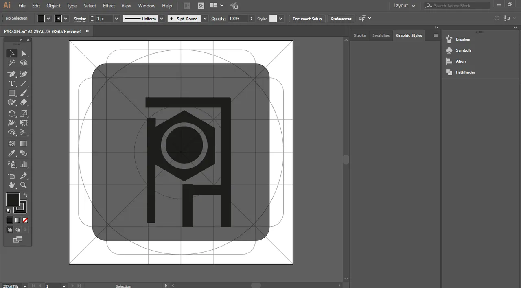This screenshot has height=288, width=521.
Task: Select the Direct Selection tool
Action: 24,53
